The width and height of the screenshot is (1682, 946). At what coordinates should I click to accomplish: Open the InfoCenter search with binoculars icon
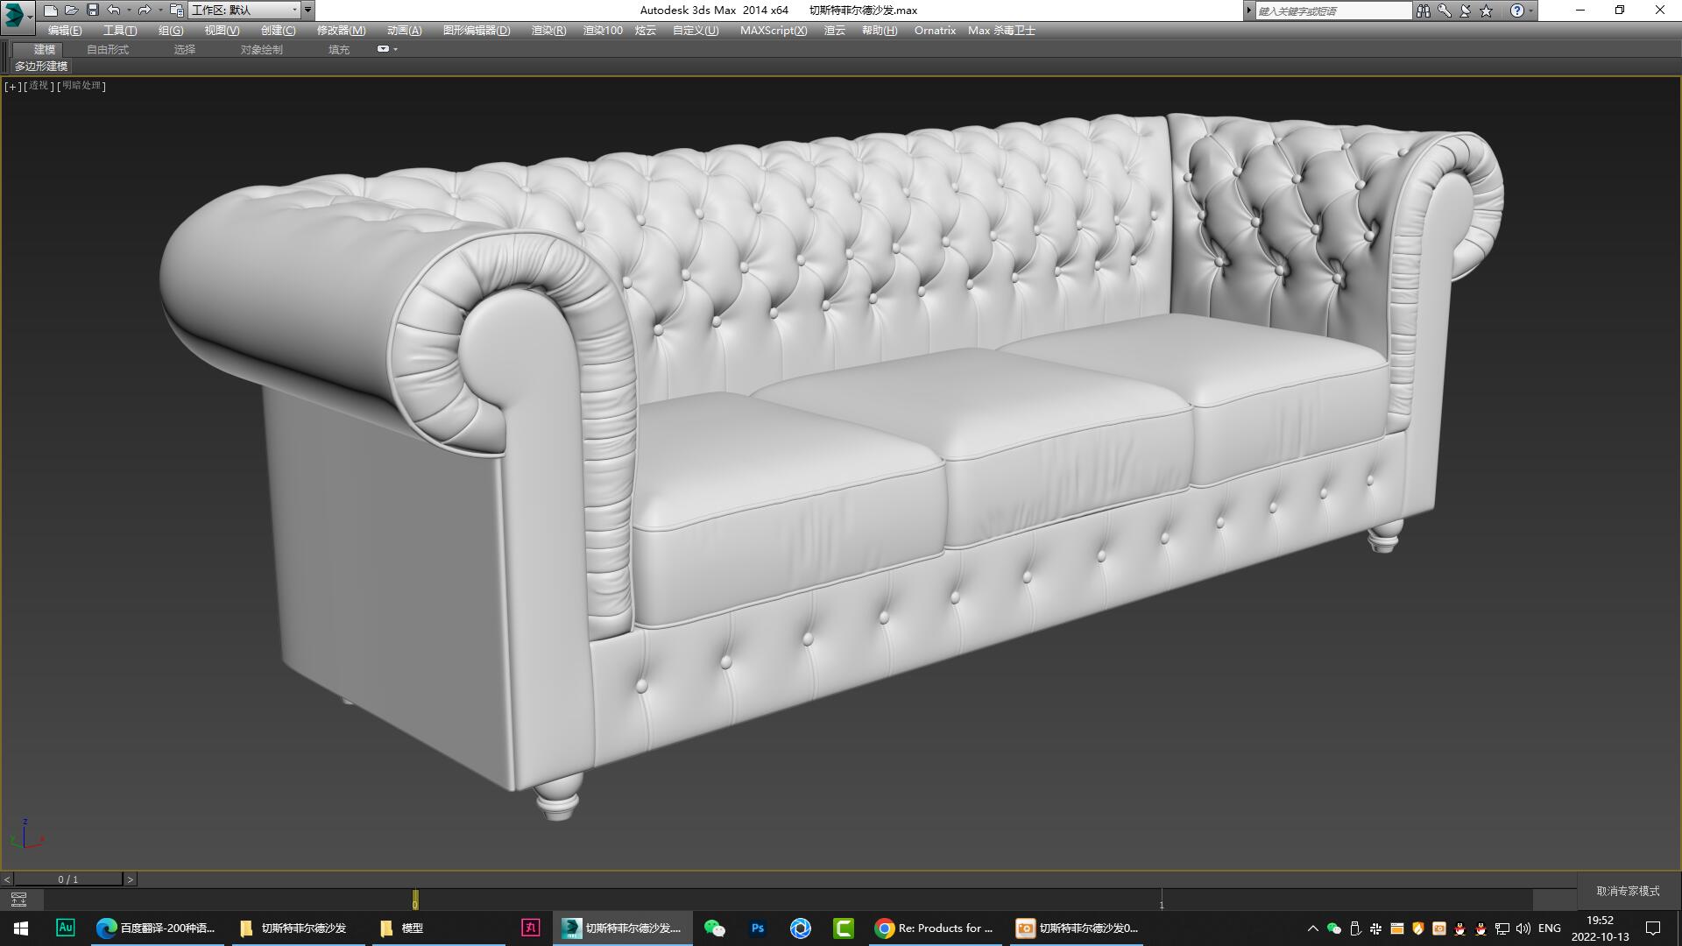point(1423,10)
